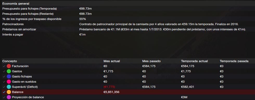Image resolution: width=255 pixels, height=100 pixels.
Task: Click the red Facturación color circle
Action: (9, 66)
